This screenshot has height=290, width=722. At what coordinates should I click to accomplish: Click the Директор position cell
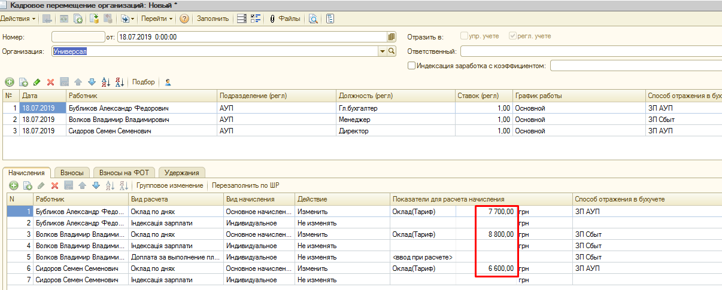pos(396,130)
